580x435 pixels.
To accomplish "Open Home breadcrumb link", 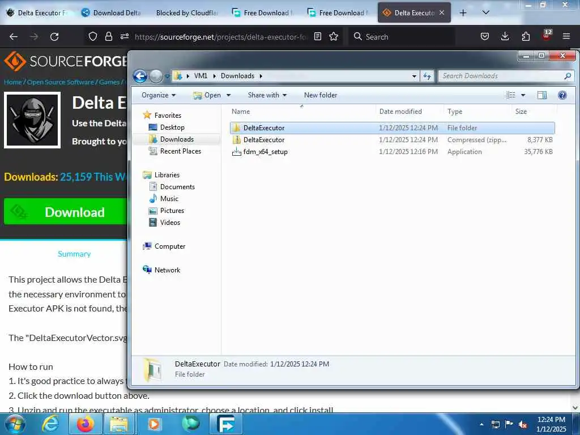I will coord(13,82).
